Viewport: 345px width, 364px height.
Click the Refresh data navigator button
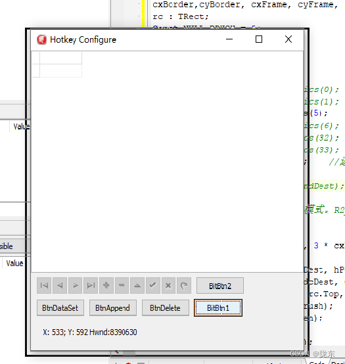point(184,285)
